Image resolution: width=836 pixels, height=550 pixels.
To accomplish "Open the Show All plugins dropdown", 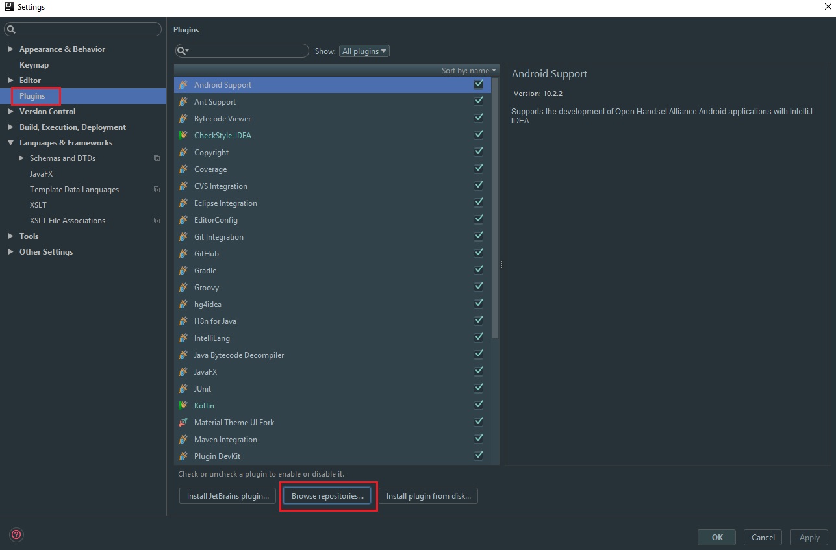I will (x=364, y=51).
